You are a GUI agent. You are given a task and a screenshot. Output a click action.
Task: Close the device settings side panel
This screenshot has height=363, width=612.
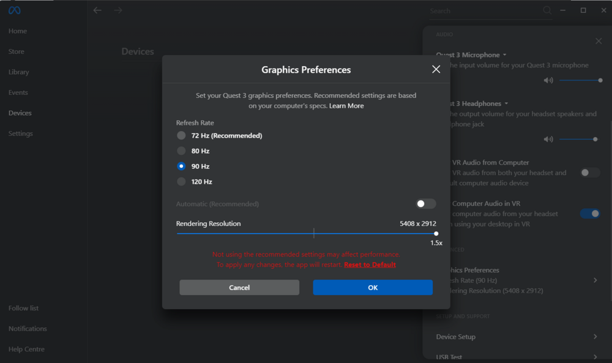(599, 41)
